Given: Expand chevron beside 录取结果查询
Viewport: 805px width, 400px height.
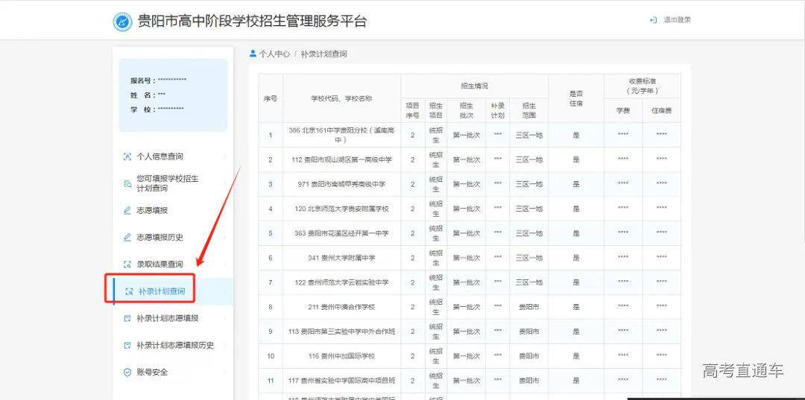Looking at the screenshot, I should [x=224, y=264].
